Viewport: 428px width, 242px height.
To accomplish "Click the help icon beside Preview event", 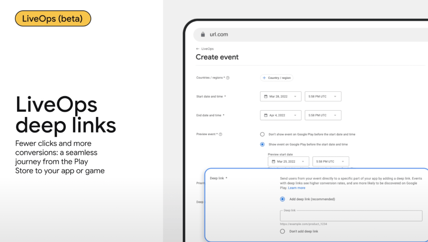I will (220, 134).
